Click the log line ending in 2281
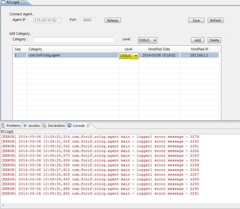240x209 pixels. pos(100,146)
